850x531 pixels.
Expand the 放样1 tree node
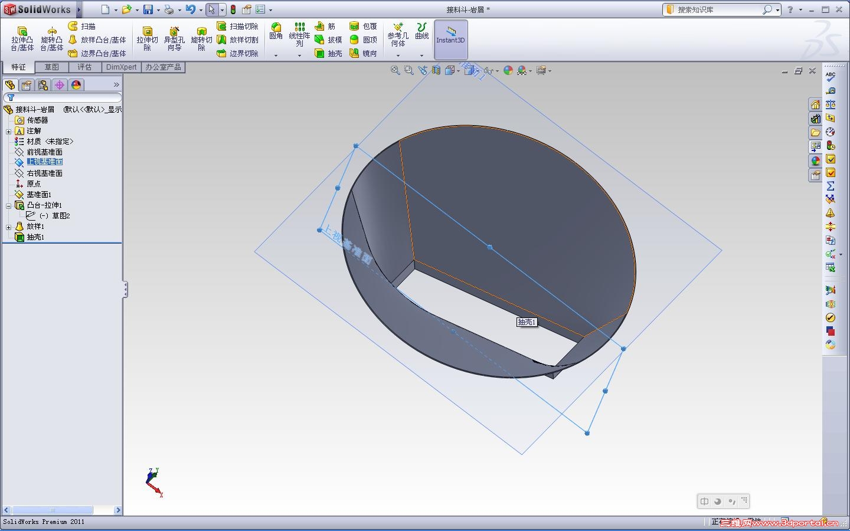[8, 227]
